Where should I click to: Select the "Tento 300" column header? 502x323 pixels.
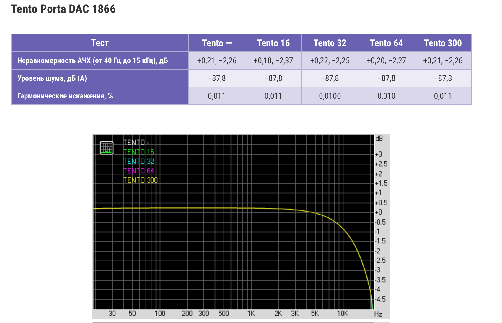[x=443, y=43]
